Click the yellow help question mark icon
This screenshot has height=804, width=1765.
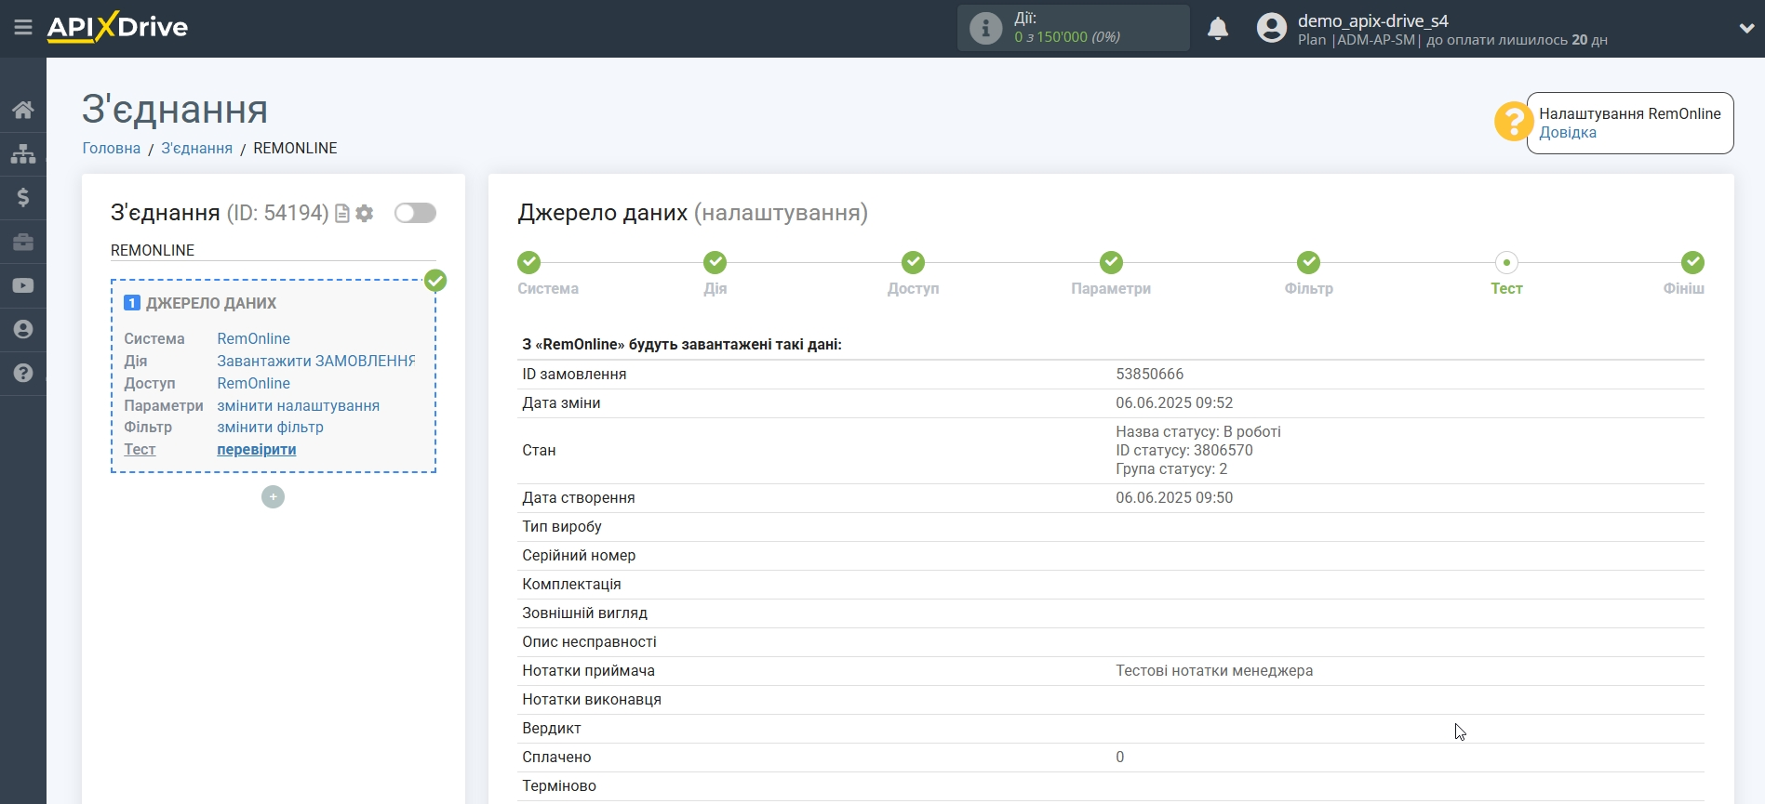tap(1513, 122)
